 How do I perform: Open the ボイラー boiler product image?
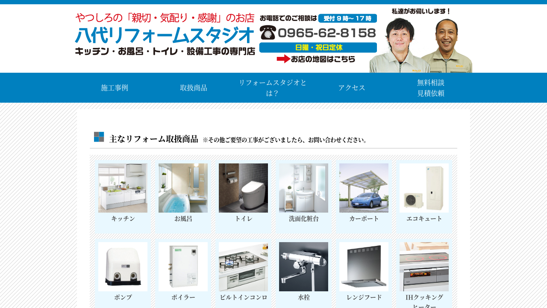(x=183, y=267)
